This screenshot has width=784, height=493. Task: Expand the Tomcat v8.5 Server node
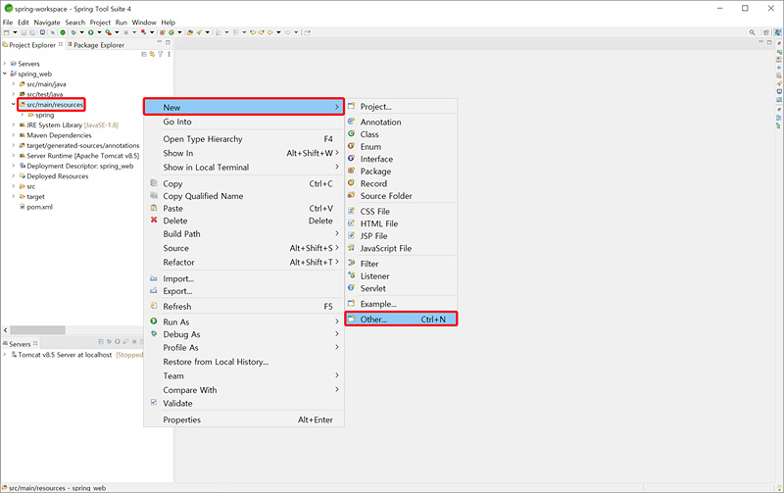point(5,355)
